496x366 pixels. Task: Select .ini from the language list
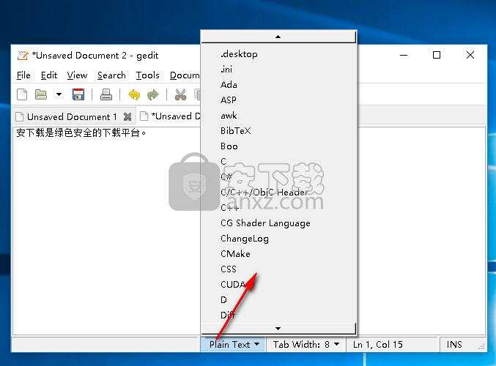point(278,70)
